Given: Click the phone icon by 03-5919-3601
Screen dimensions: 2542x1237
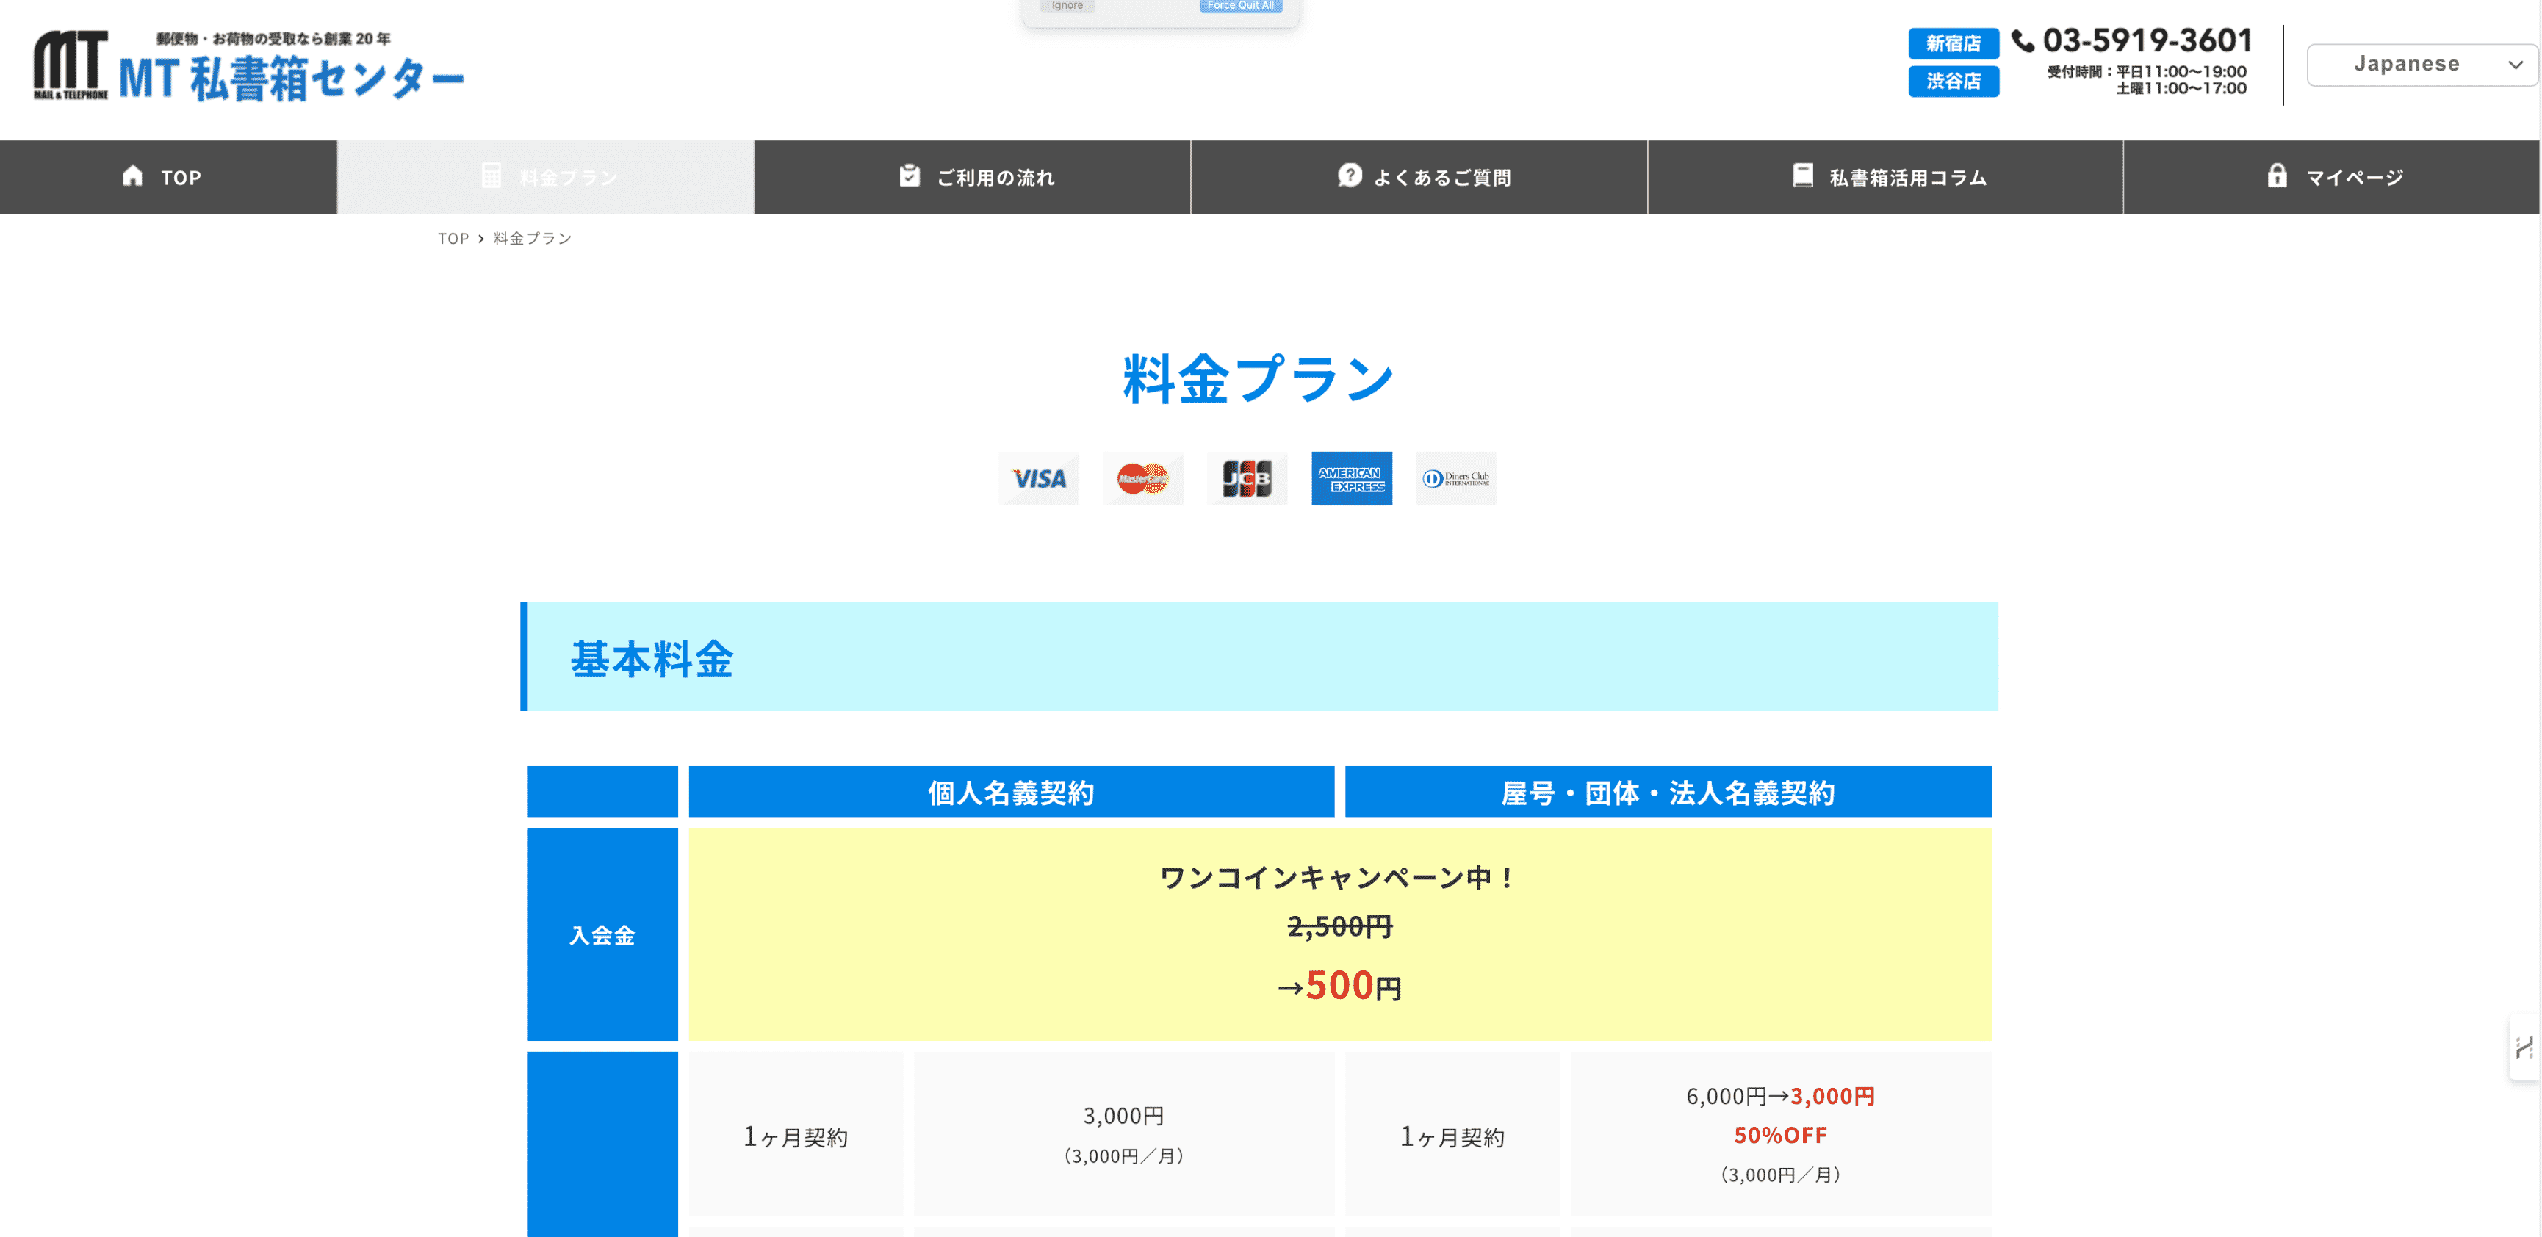Looking at the screenshot, I should pos(2023,41).
